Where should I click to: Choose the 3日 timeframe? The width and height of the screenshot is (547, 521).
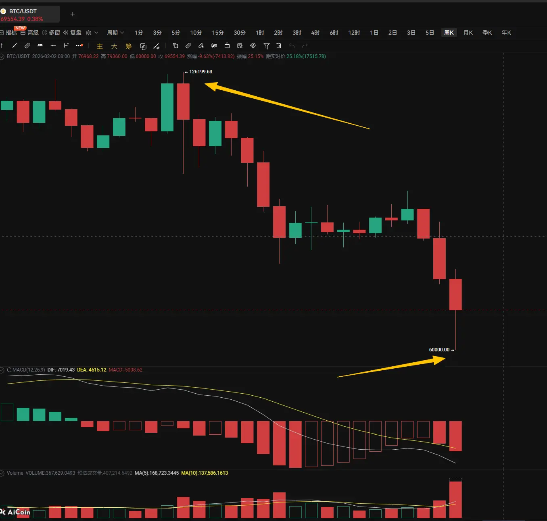coord(411,33)
